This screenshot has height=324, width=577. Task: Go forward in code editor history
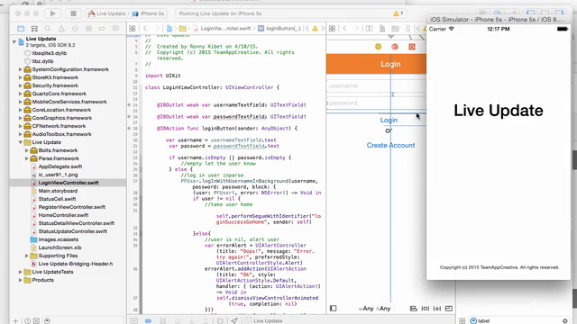[x=157, y=28]
